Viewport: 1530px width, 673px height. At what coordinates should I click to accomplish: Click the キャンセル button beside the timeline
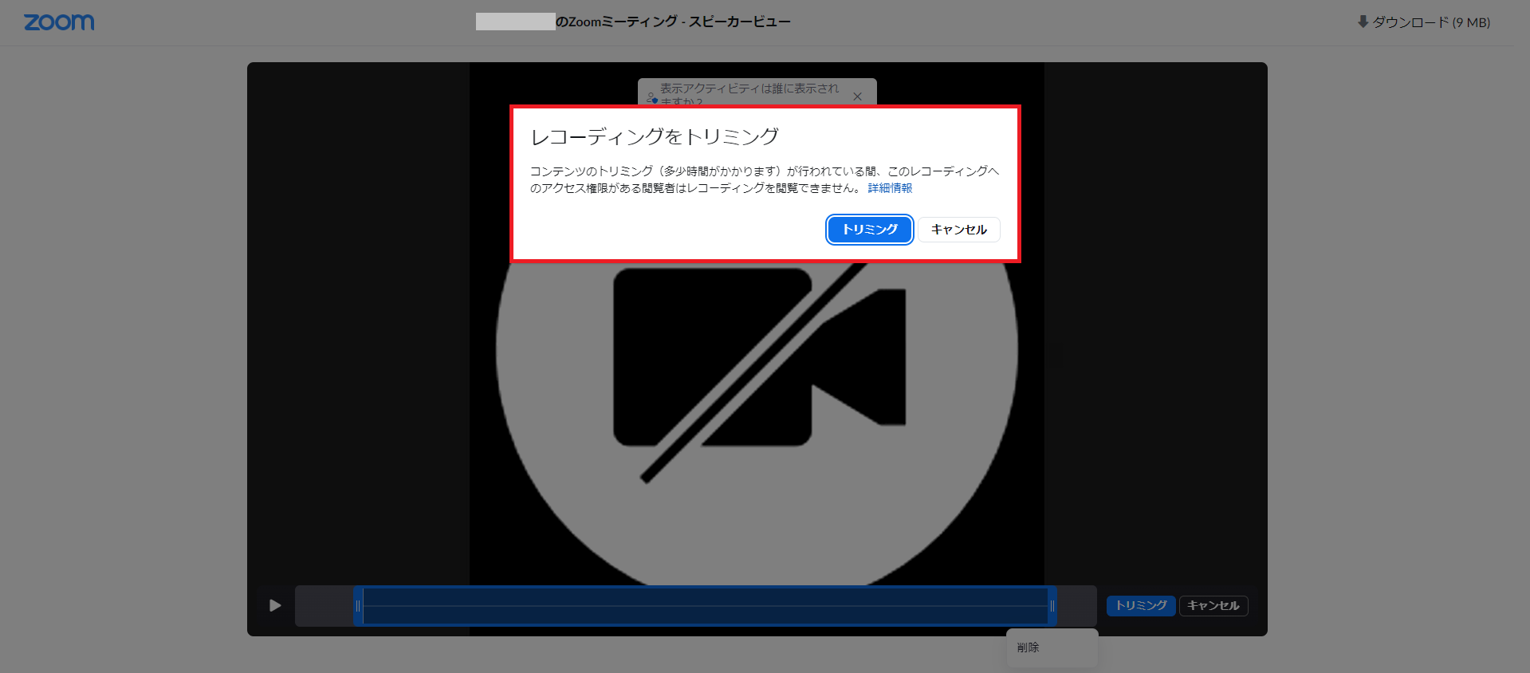(1213, 606)
